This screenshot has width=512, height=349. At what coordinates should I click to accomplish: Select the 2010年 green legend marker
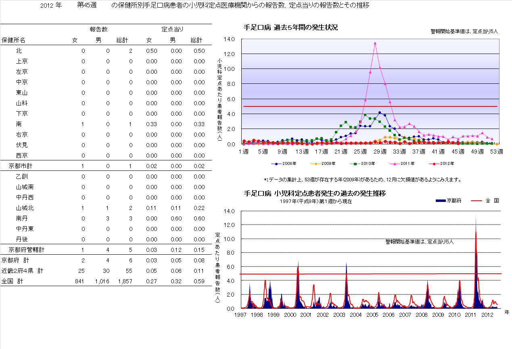click(356, 164)
